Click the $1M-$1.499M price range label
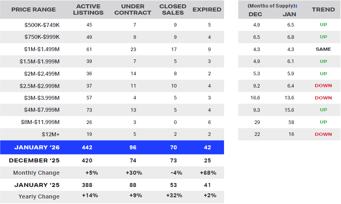 pos(40,50)
